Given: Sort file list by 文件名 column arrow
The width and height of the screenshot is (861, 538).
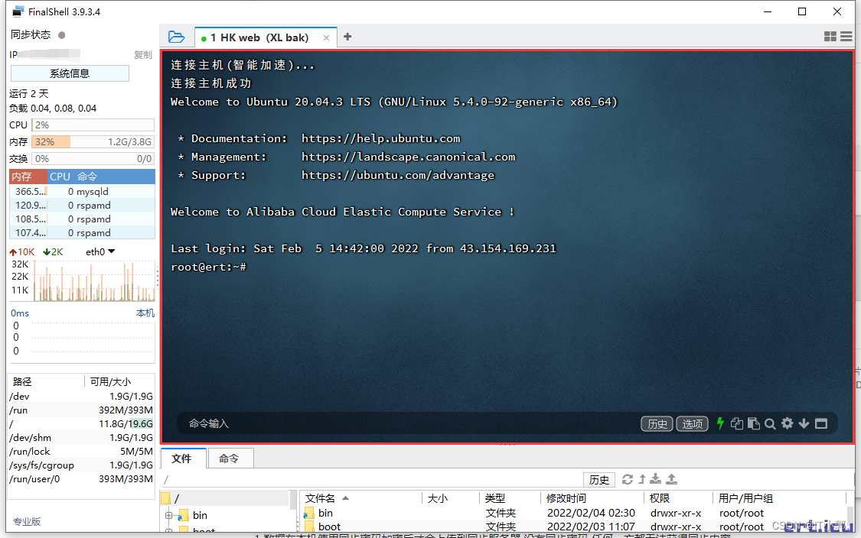Looking at the screenshot, I should pos(345,498).
